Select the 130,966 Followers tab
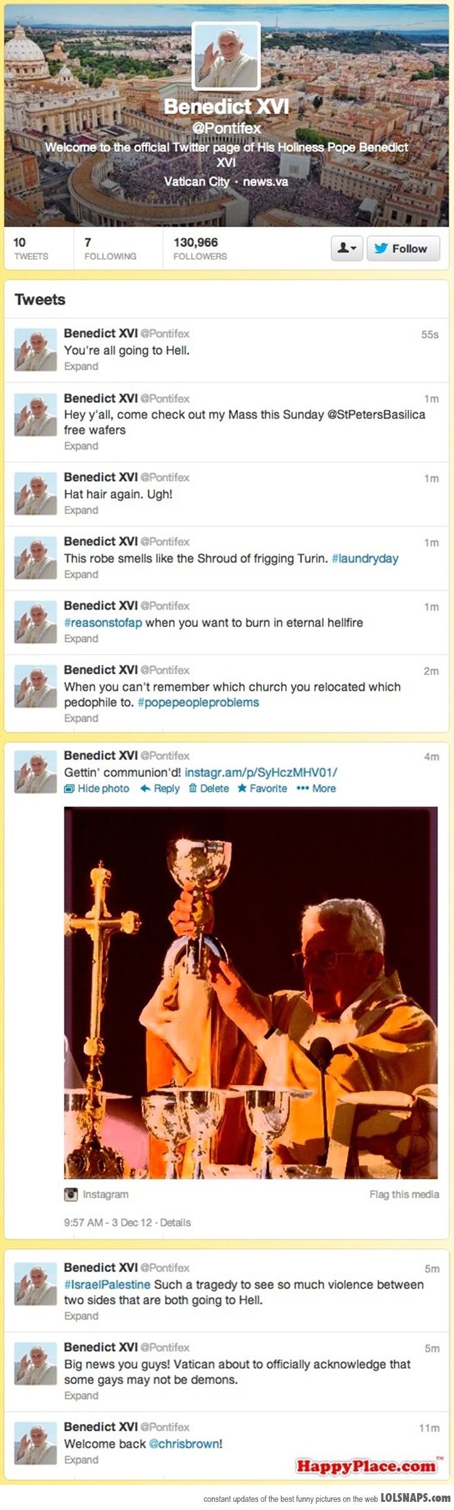This screenshot has height=1510, width=454. tap(200, 248)
